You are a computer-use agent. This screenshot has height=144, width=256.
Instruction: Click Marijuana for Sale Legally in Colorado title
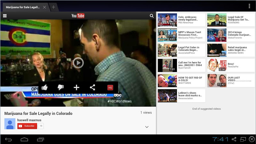pos(38,114)
